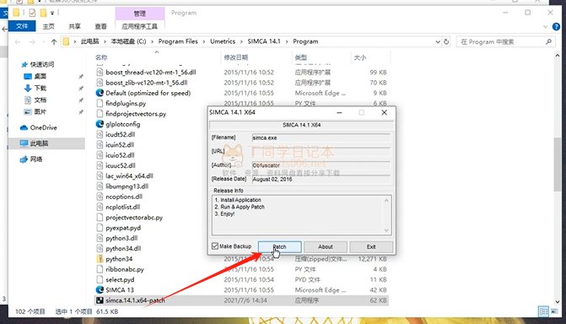Image resolution: width=566 pixels, height=324 pixels.
Task: Open the 应用程序工具 tab
Action: coord(140,26)
